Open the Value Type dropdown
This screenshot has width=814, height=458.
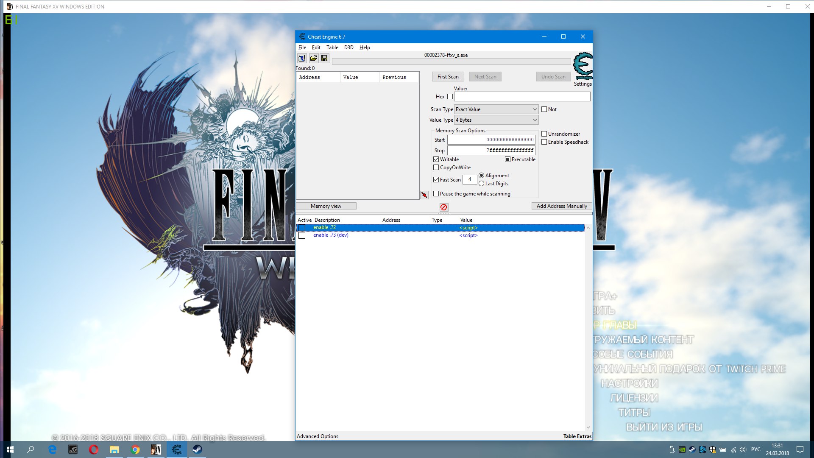pyautogui.click(x=496, y=120)
